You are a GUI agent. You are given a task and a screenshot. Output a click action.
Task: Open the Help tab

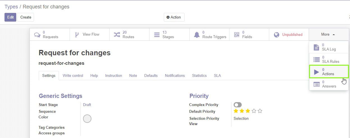pos(94,75)
